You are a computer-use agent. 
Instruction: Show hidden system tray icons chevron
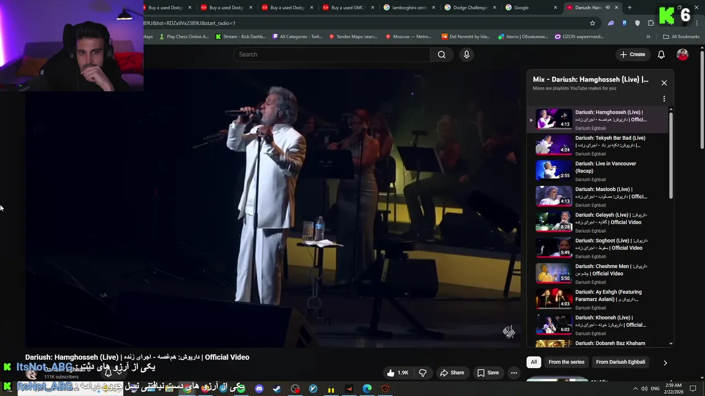tap(635, 389)
